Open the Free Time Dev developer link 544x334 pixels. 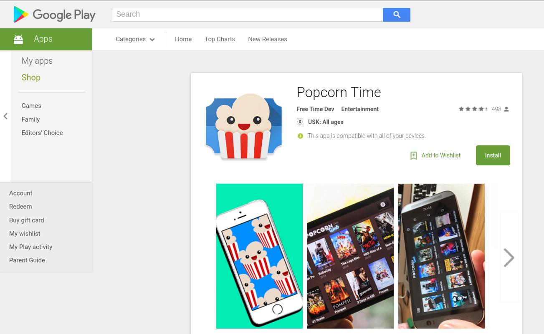coord(315,109)
